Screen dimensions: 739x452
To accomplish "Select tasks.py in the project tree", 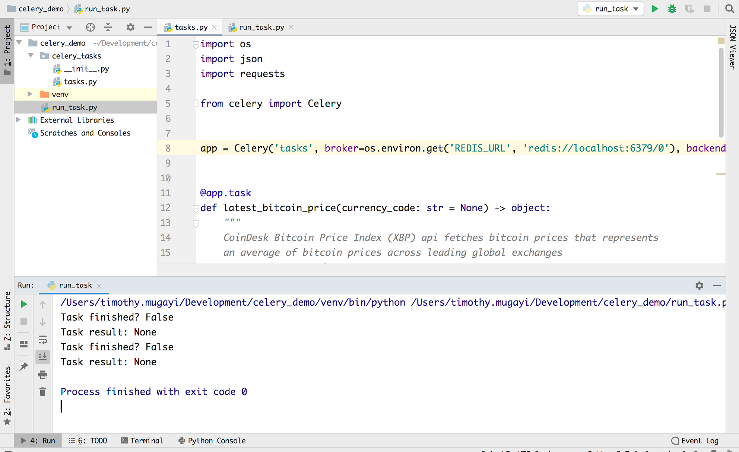I will tap(80, 82).
